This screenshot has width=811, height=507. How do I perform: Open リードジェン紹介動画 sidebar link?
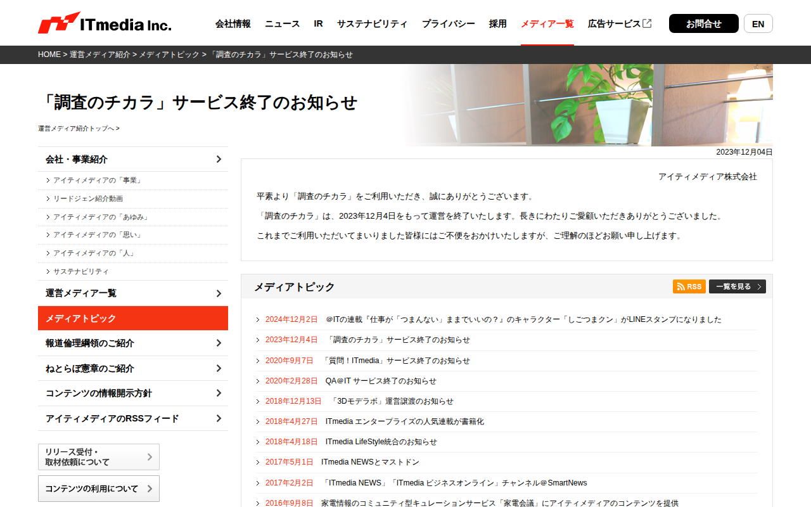tap(88, 199)
